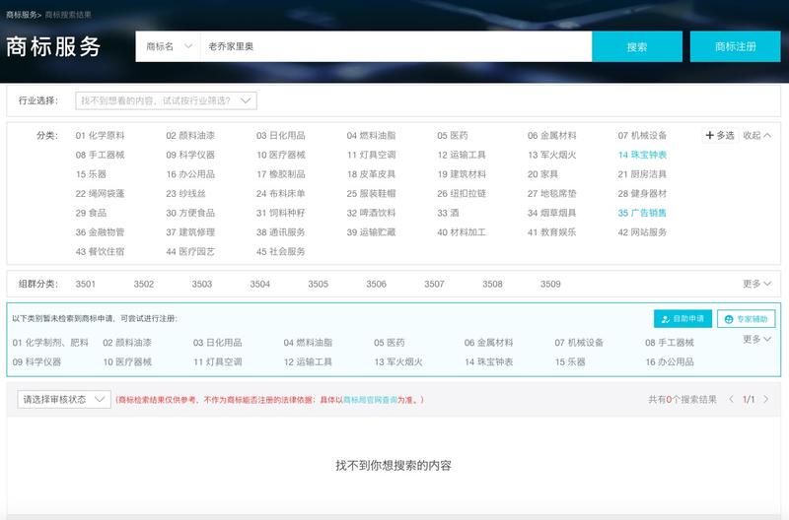Image resolution: width=789 pixels, height=520 pixels.
Task: Expand 更多 in the unregistered categories panel
Action: [x=756, y=339]
